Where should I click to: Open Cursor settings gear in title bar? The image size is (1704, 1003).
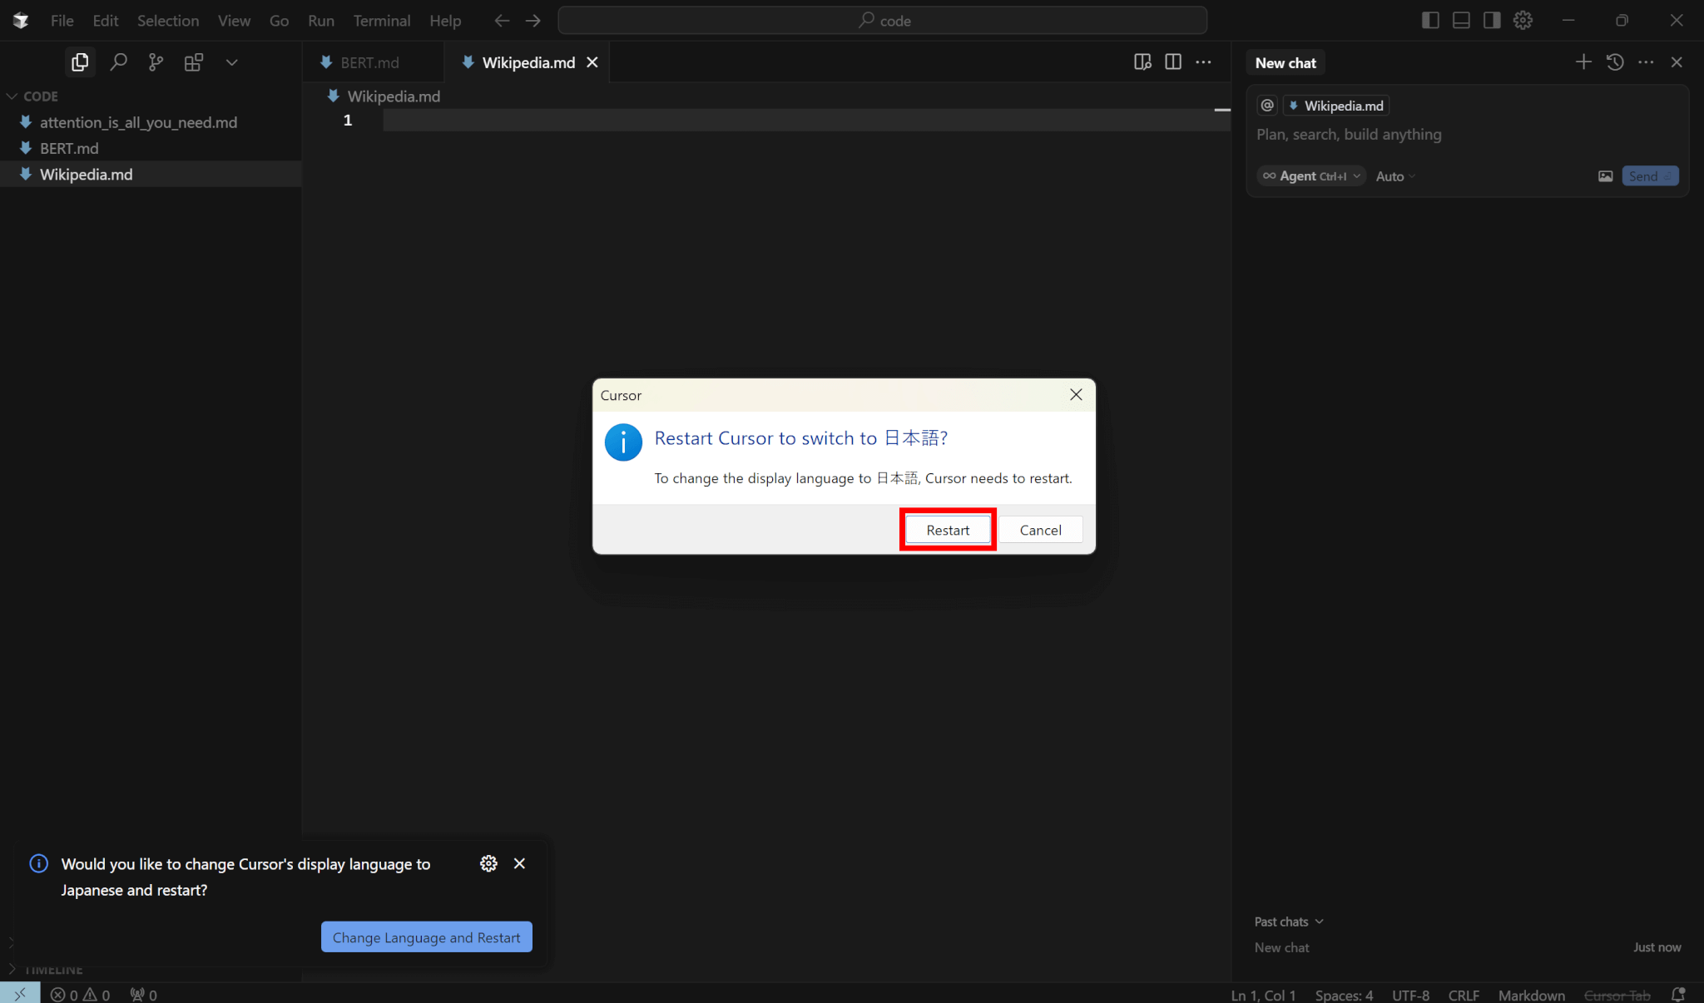coord(1523,21)
